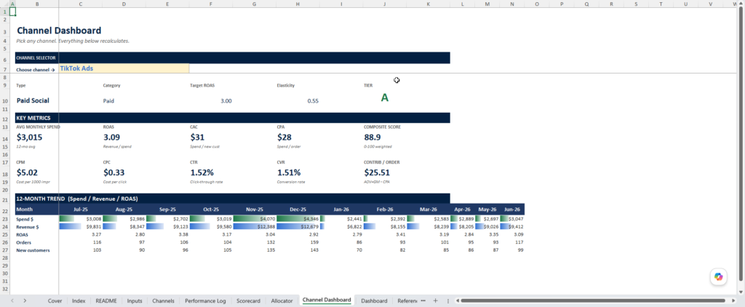
Task: Select the Dec-25 spend cell $4,346
Action: pyautogui.click(x=298, y=219)
